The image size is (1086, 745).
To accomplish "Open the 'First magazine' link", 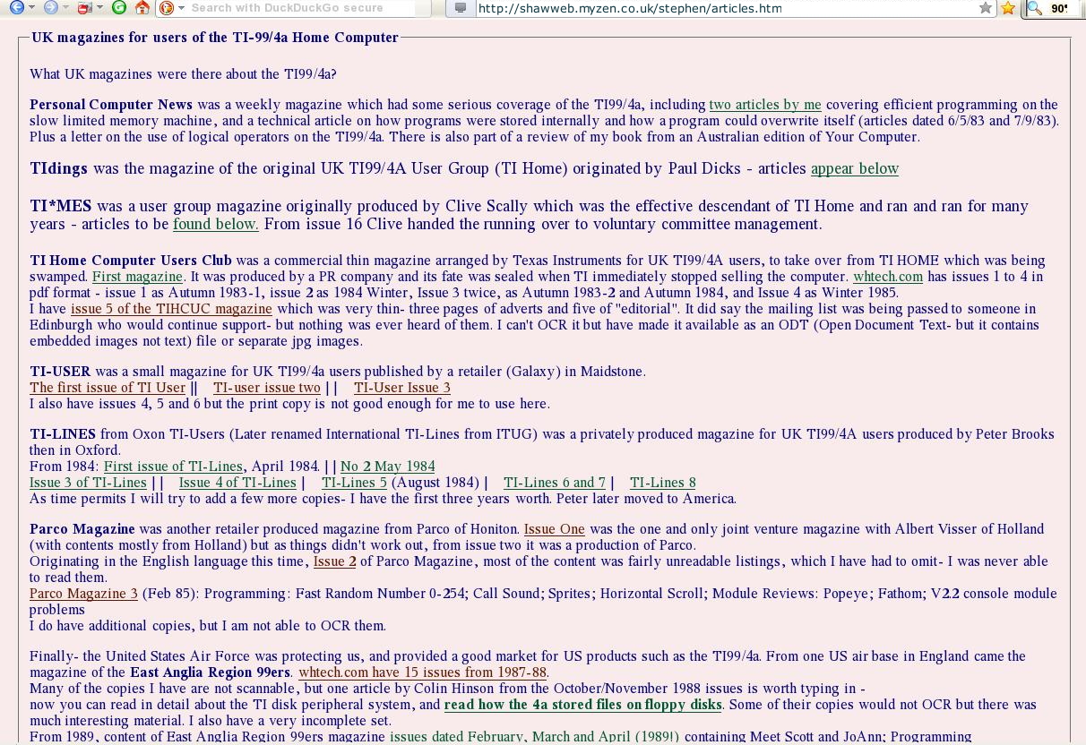I will (137, 277).
